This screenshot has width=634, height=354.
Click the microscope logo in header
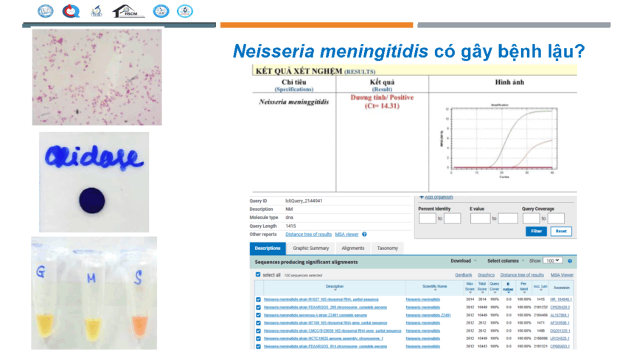coord(97,11)
